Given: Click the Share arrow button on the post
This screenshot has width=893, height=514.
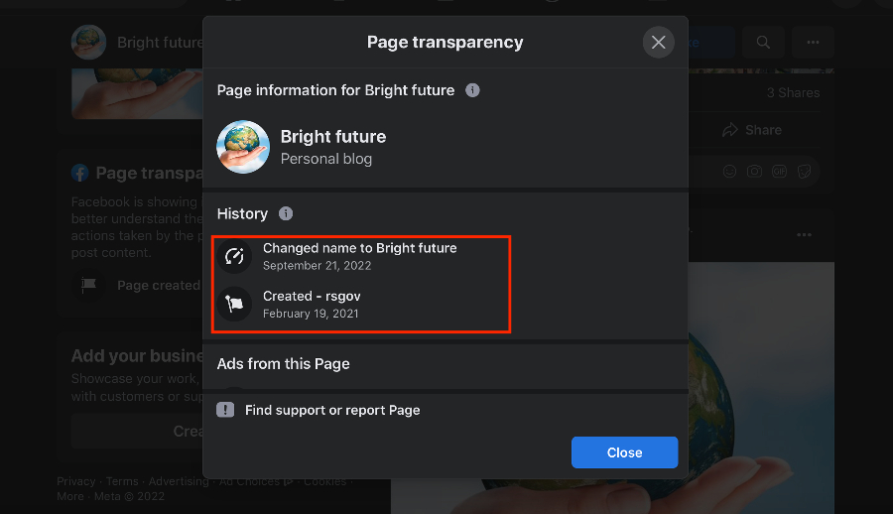Looking at the screenshot, I should (x=751, y=130).
